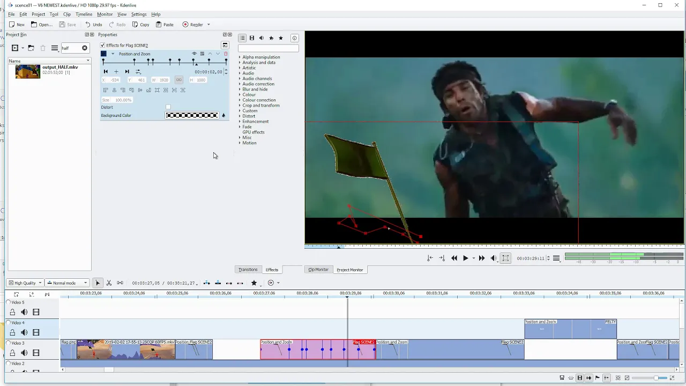Hide video on Video 3 track

pyautogui.click(x=36, y=353)
